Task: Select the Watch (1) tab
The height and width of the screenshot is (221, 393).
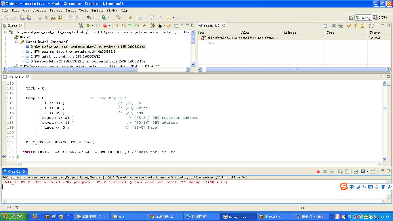Action: 211,26
